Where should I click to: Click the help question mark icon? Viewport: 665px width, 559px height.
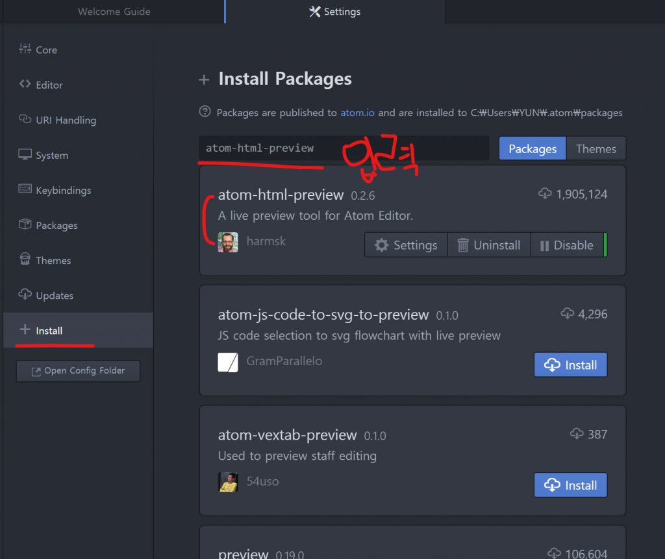205,112
